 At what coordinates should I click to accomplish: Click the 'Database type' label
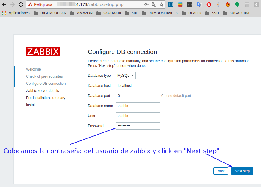(99, 76)
